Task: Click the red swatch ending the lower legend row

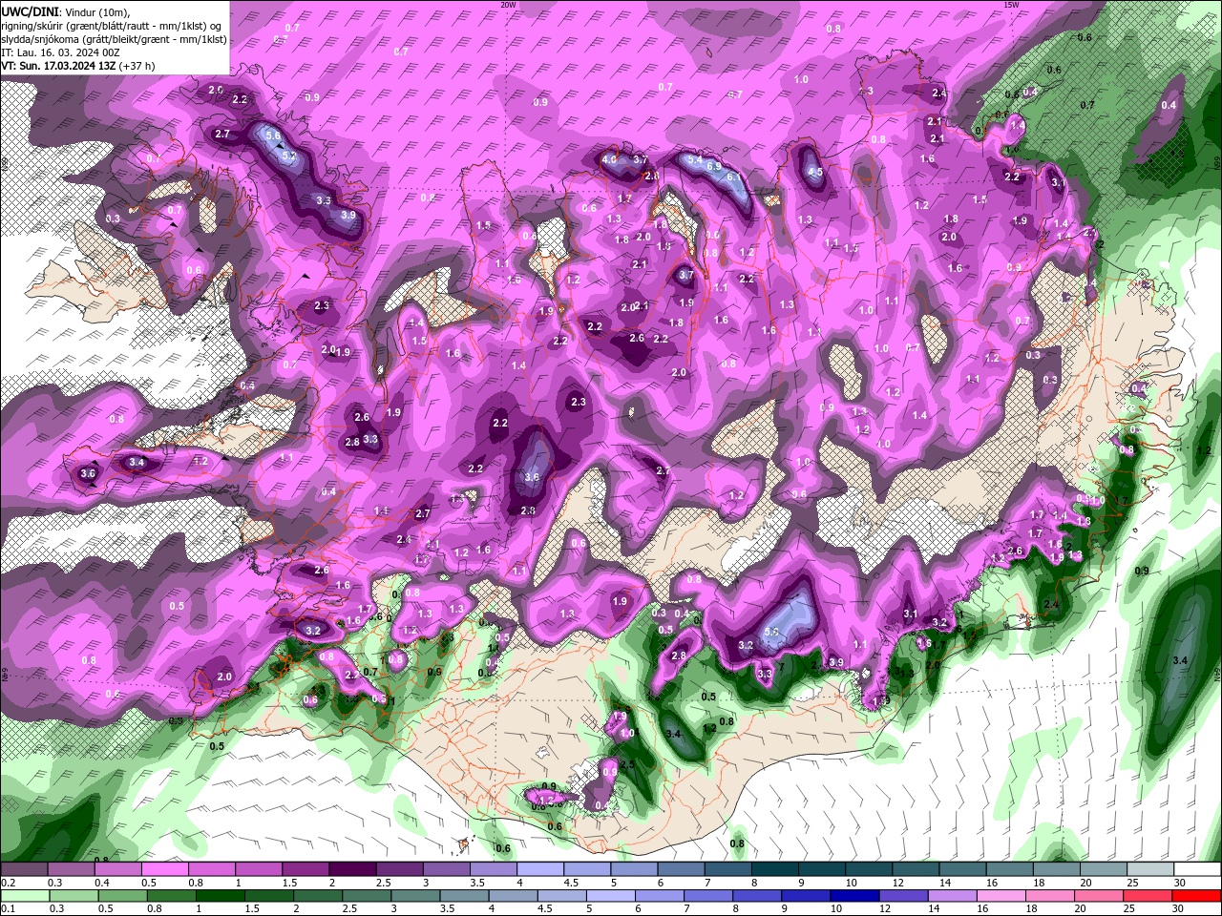Action: [x=1196, y=896]
